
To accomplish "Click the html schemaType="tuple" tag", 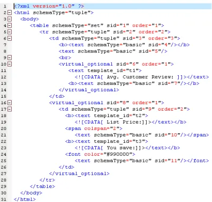I will [54, 12].
